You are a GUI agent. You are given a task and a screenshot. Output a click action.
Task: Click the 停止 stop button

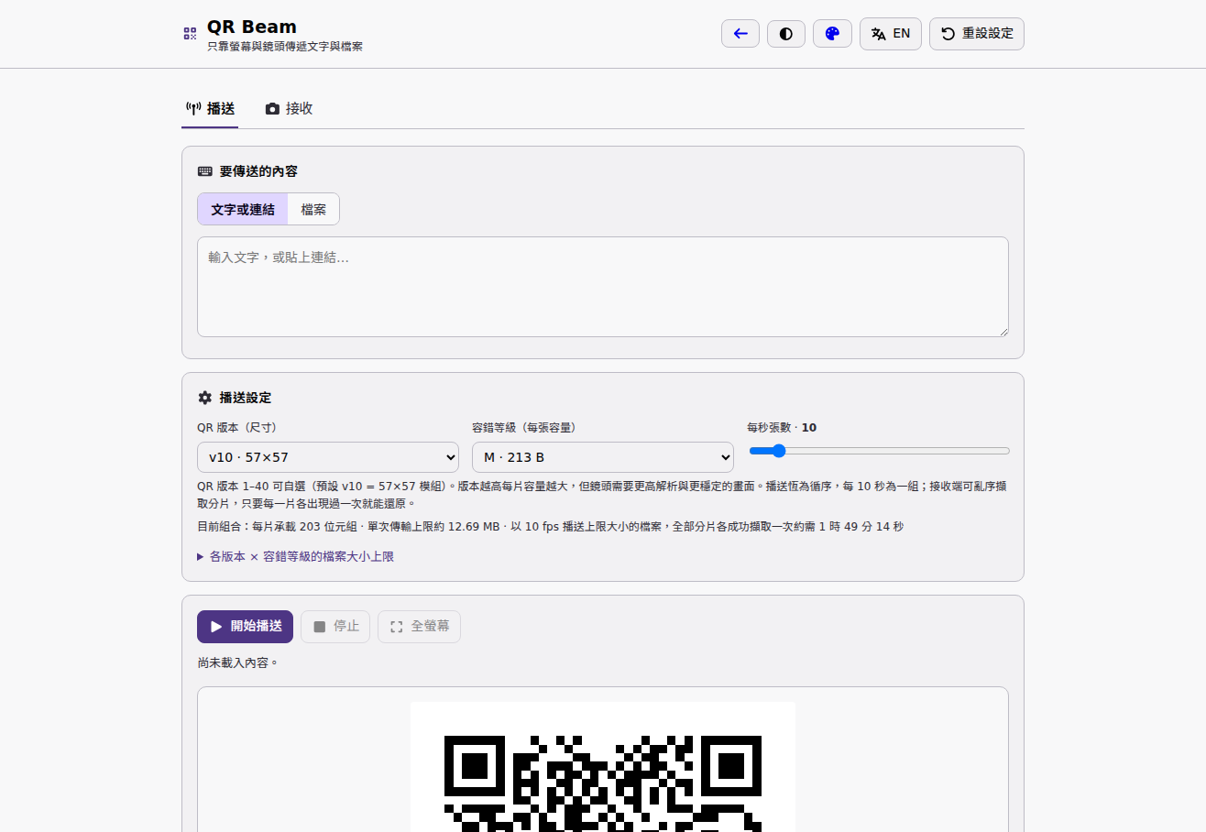tap(335, 627)
